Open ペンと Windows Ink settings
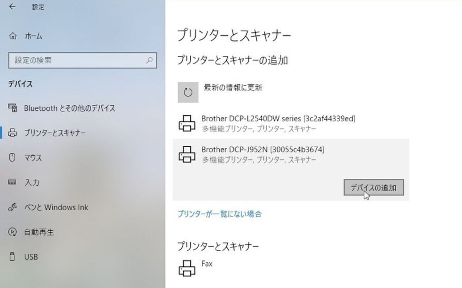Image resolution: width=462 pixels, height=288 pixels. click(x=56, y=207)
